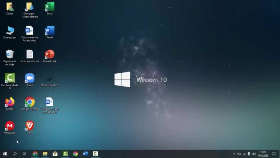The width and height of the screenshot is (280, 158).
Task: Select the Este equipo desktop icon
Action: (10, 32)
